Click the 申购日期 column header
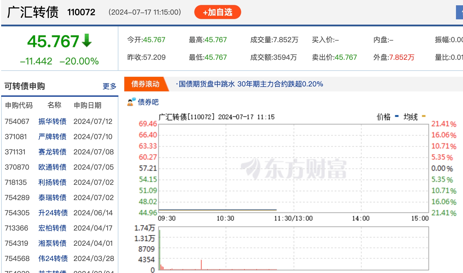Image resolution: width=463 pixels, height=273 pixels. pyautogui.click(x=88, y=105)
